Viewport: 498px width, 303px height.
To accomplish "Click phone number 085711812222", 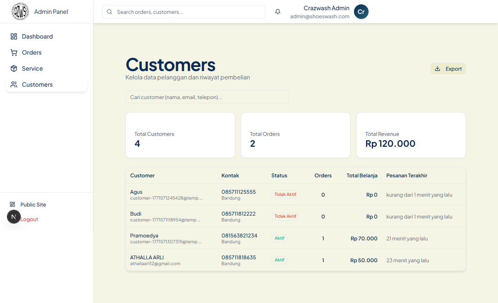I will (239, 214).
